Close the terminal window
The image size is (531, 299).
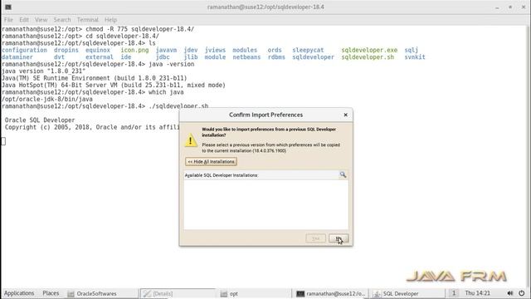click(x=524, y=7)
